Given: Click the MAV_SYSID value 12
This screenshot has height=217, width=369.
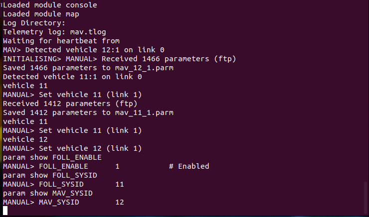Looking at the screenshot, I should pyautogui.click(x=119, y=202).
